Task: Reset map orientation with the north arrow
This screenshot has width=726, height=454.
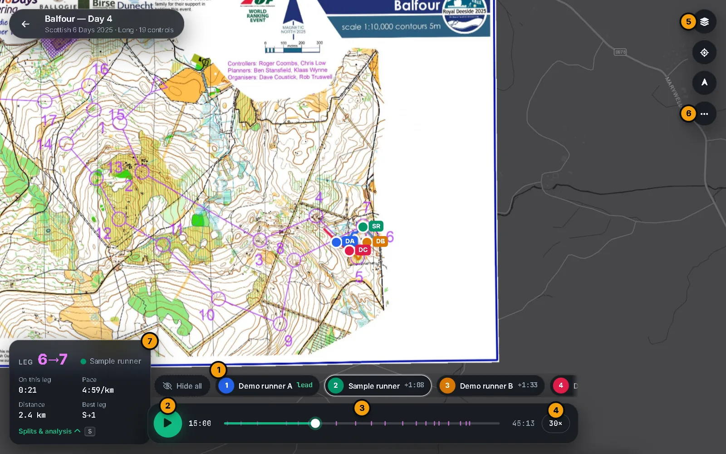Action: [704, 83]
